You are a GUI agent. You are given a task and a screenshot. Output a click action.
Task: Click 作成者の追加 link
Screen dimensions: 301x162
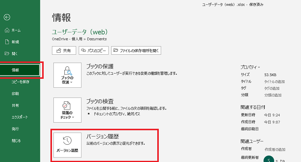click(275, 149)
